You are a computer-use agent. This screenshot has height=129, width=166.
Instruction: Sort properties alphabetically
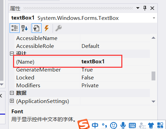(24, 28)
